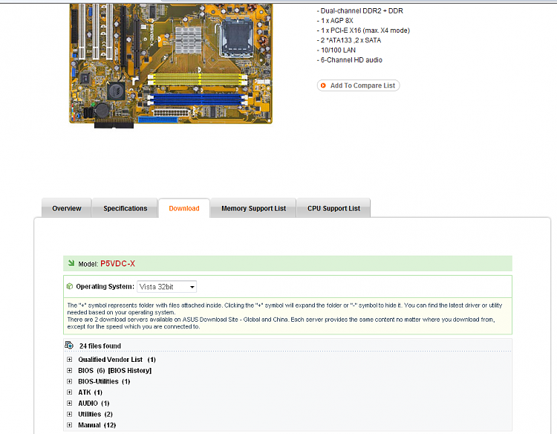This screenshot has width=557, height=434.
Task: Click the '24 files found' text
Action: click(x=100, y=346)
